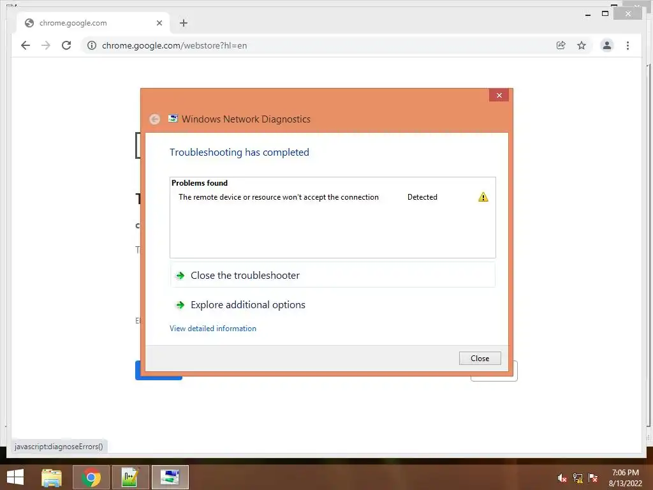Viewport: 653px width, 490px height.
Task: Select Network Diagnostics taskbar item
Action: 170,477
